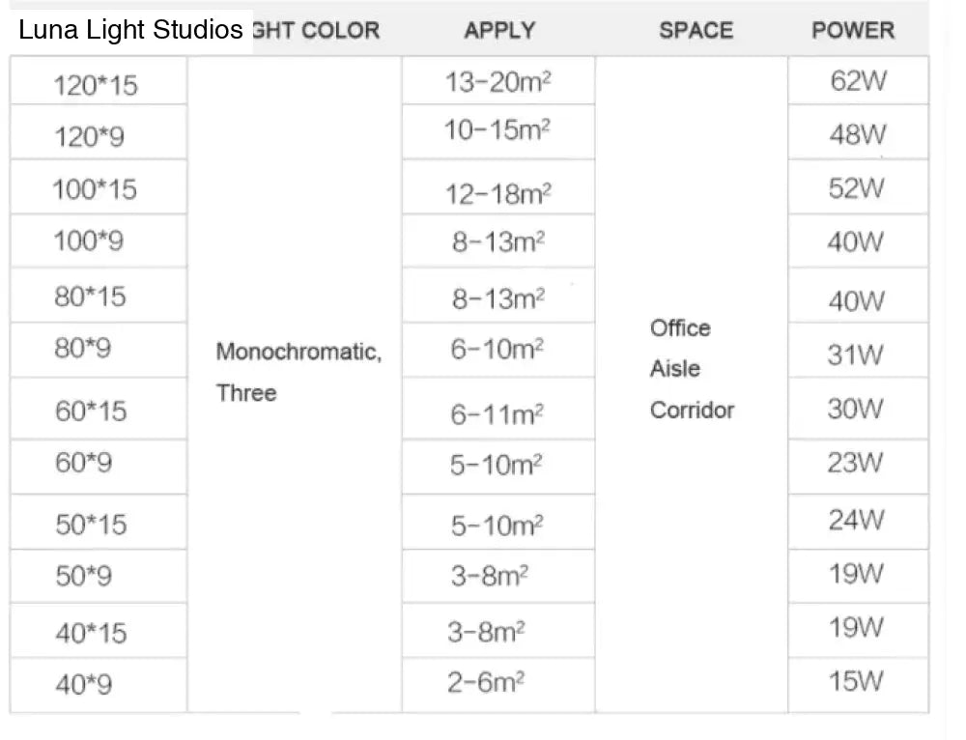
Task: Click the Luna Light Studios watermark label
Action: tap(130, 30)
